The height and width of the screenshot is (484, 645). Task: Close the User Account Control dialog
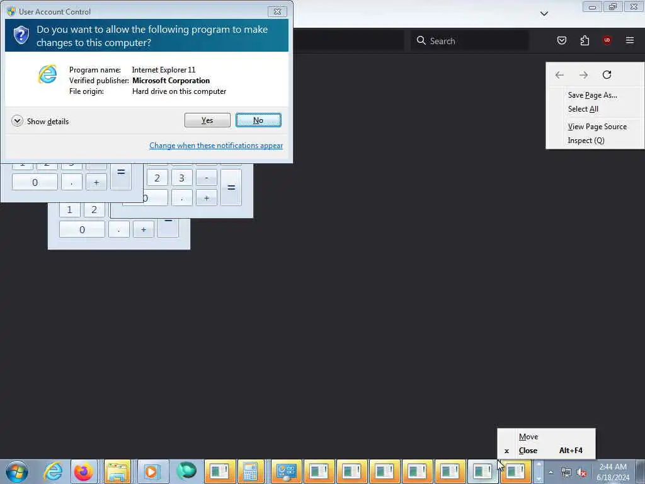(277, 11)
